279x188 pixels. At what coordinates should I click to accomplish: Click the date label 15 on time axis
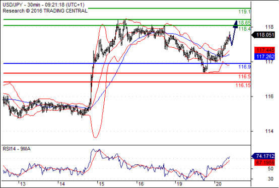coord(101,184)
